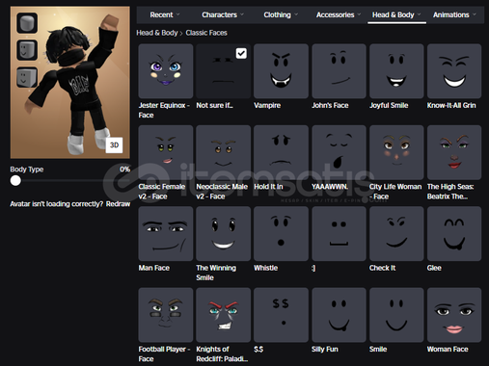Image resolution: width=489 pixels, height=366 pixels.
Task: Equip the $.$ face
Action: [281, 315]
